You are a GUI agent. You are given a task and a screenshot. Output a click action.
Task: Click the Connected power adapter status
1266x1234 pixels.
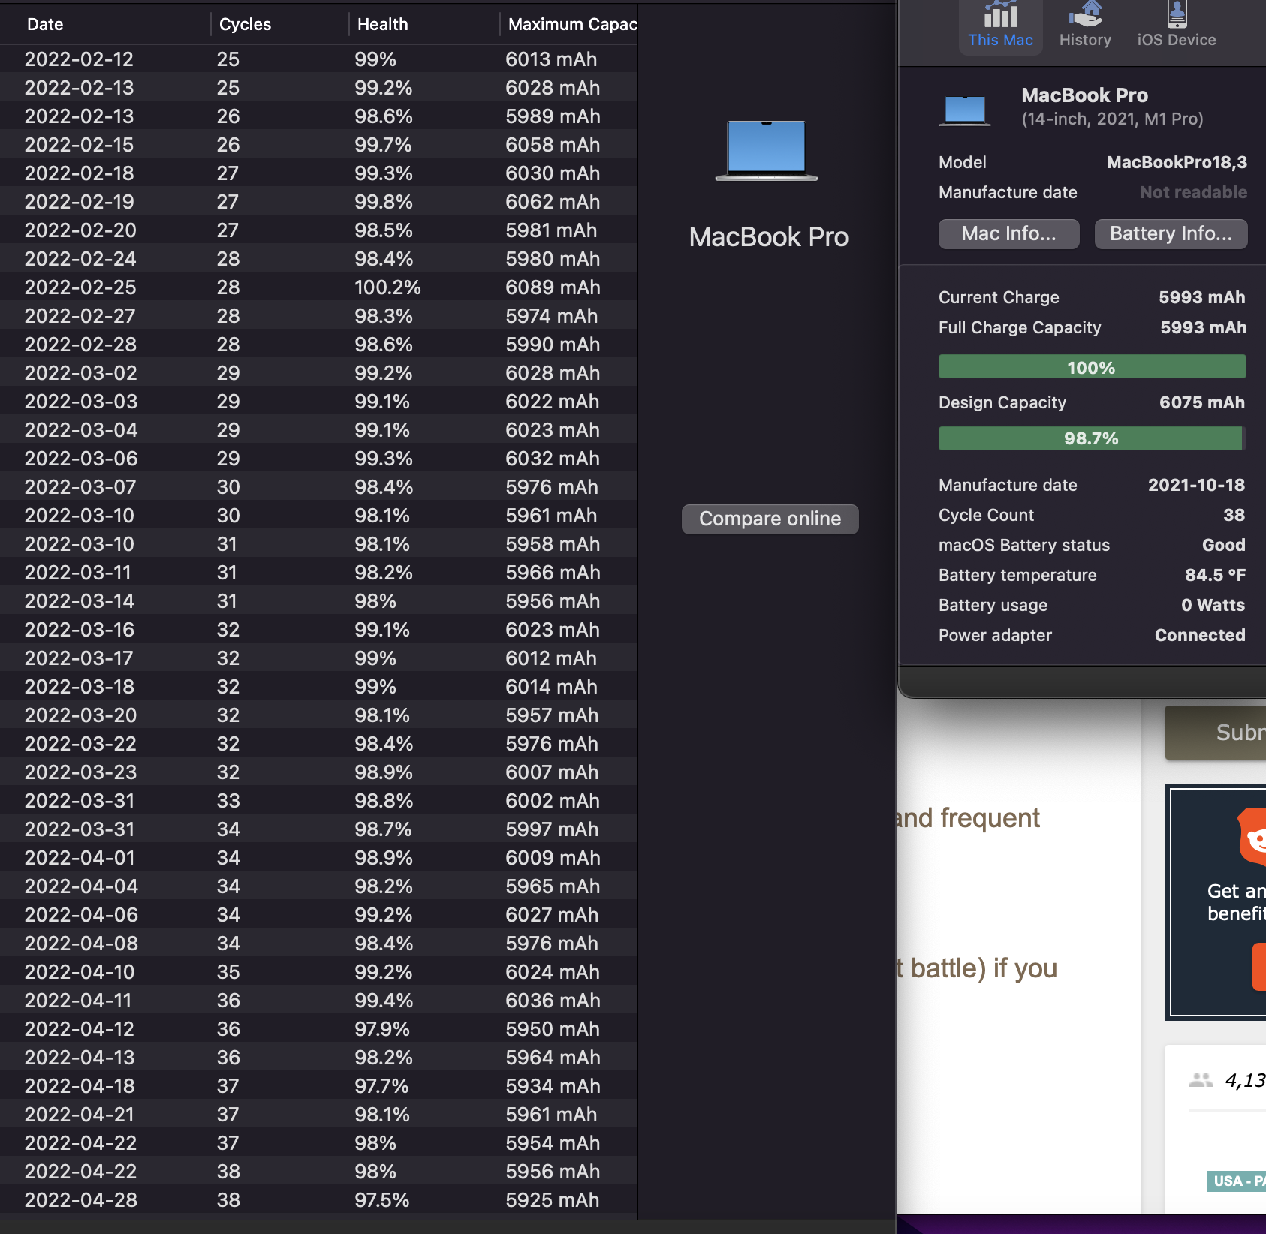point(1199,635)
